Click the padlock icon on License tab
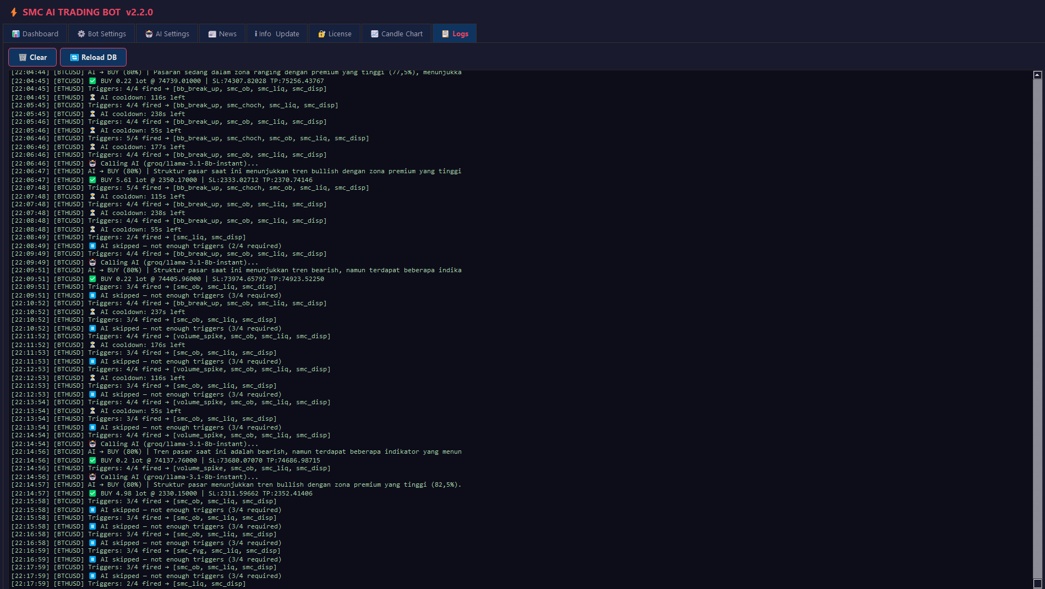This screenshot has width=1045, height=589. point(321,34)
